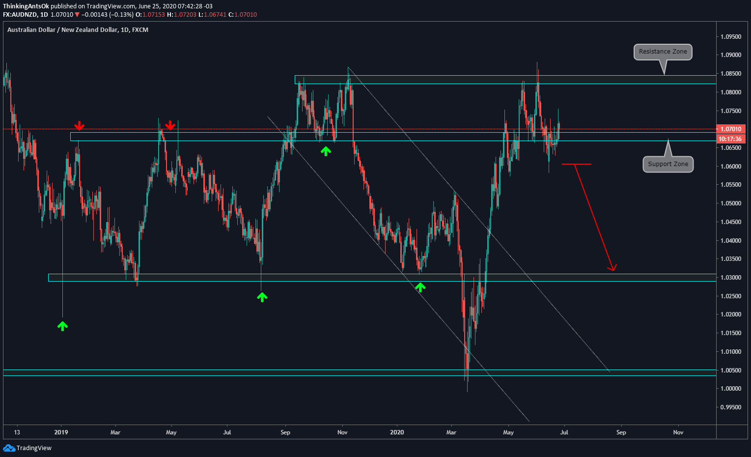Click the 1.08000 price axis label
The image size is (751, 457).
[x=731, y=92]
